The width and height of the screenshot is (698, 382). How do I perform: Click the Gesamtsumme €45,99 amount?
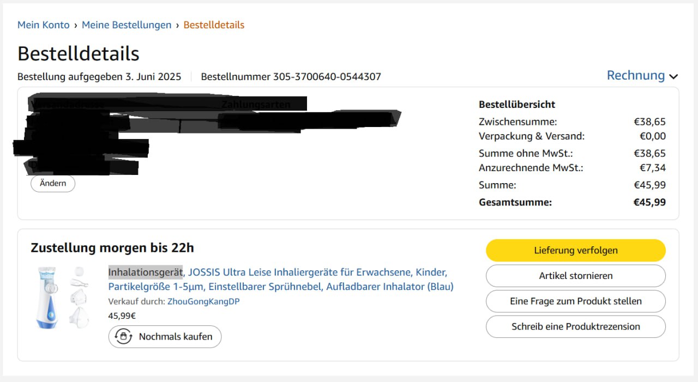[x=649, y=202]
